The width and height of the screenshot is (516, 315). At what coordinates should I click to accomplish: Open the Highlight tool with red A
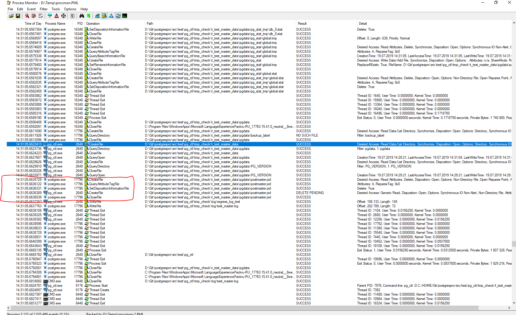(x=57, y=16)
